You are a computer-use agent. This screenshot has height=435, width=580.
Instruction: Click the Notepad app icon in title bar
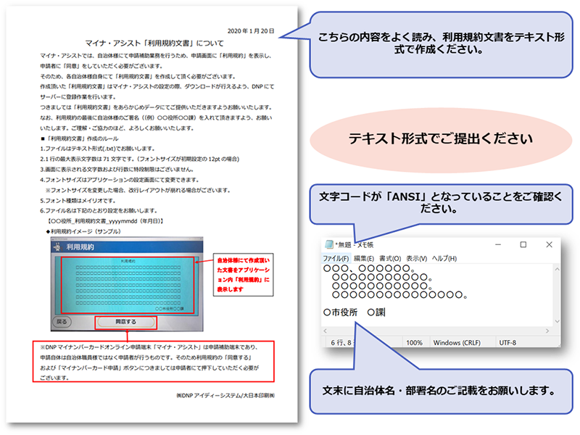pos(328,245)
